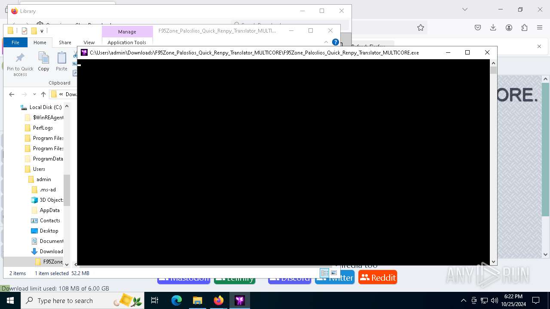This screenshot has height=309, width=550.
Task: Open Firefox list all tabs chevron
Action: pyautogui.click(x=464, y=9)
